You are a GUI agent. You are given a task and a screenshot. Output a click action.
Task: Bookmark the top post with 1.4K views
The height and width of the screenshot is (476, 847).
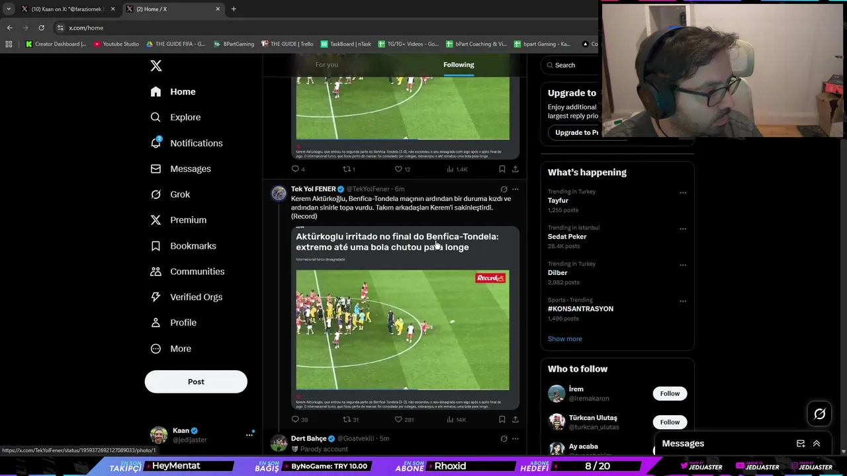tap(502, 169)
